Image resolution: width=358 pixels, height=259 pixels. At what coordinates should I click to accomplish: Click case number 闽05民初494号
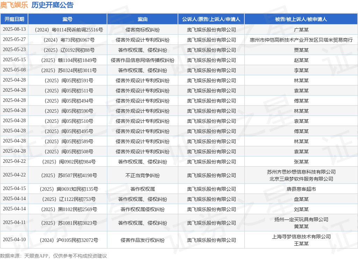coord(69,101)
